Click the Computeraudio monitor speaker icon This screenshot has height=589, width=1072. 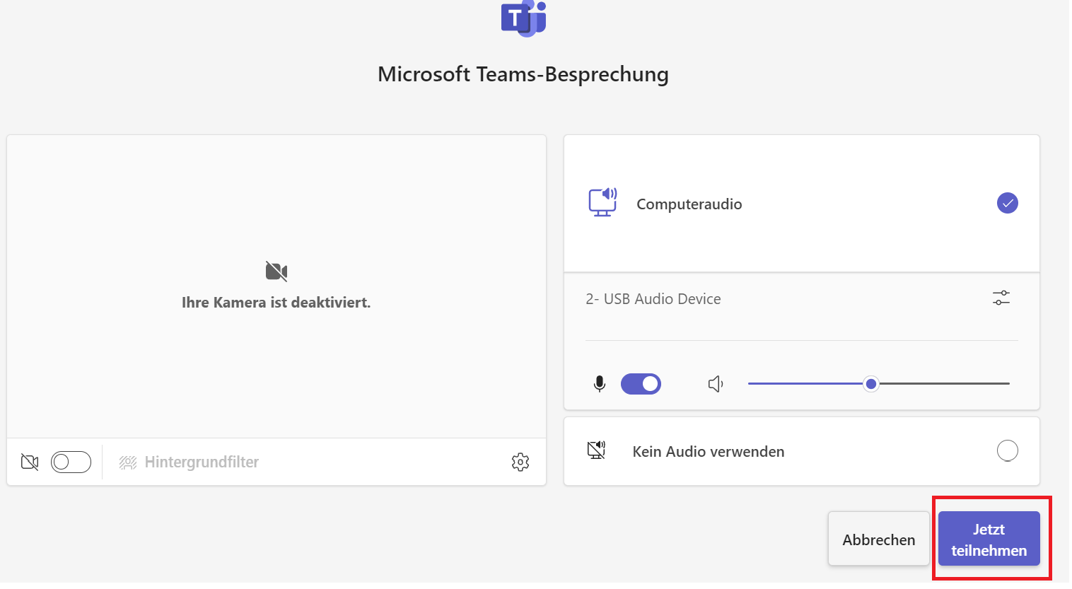coord(602,203)
